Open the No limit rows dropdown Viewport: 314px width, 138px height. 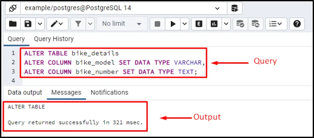pos(122,24)
